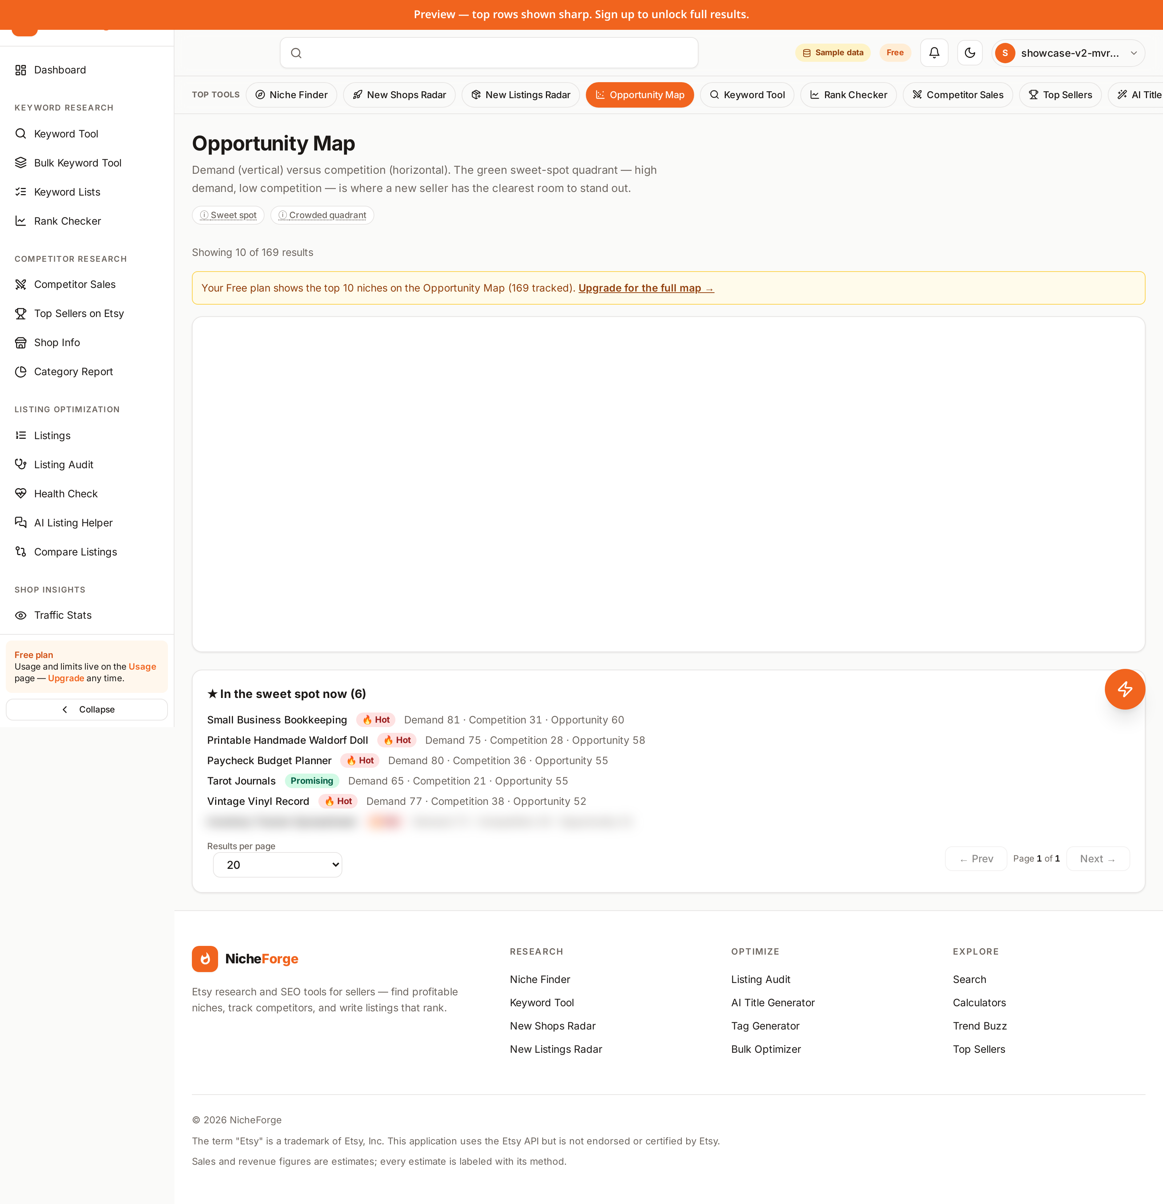
Task: Click the Crowded quadrant info chip
Action: pos(322,215)
